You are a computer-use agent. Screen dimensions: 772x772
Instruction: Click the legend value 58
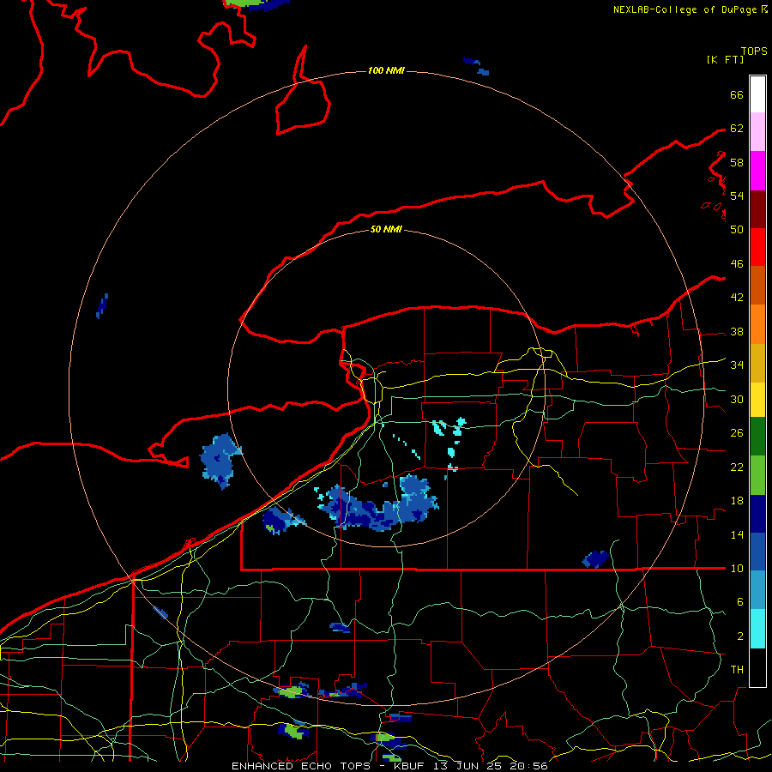click(x=737, y=162)
